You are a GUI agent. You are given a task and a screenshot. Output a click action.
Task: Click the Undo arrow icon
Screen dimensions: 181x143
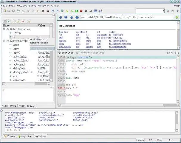[53, 11]
